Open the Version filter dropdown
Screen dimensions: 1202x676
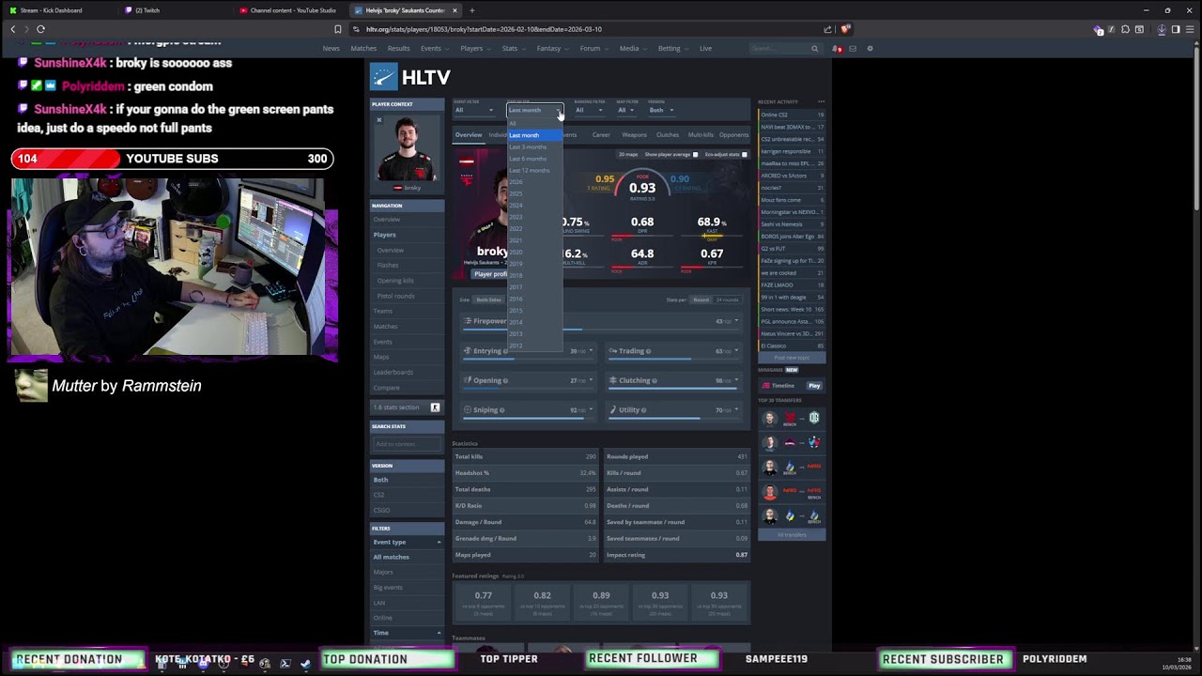pyautogui.click(x=661, y=110)
